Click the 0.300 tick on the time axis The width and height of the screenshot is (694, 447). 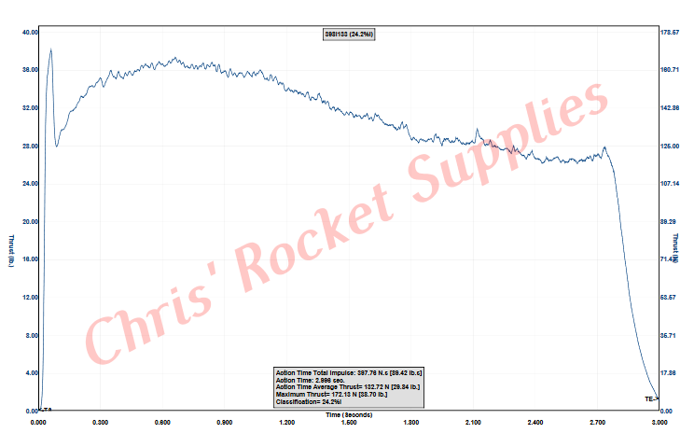(x=101, y=423)
